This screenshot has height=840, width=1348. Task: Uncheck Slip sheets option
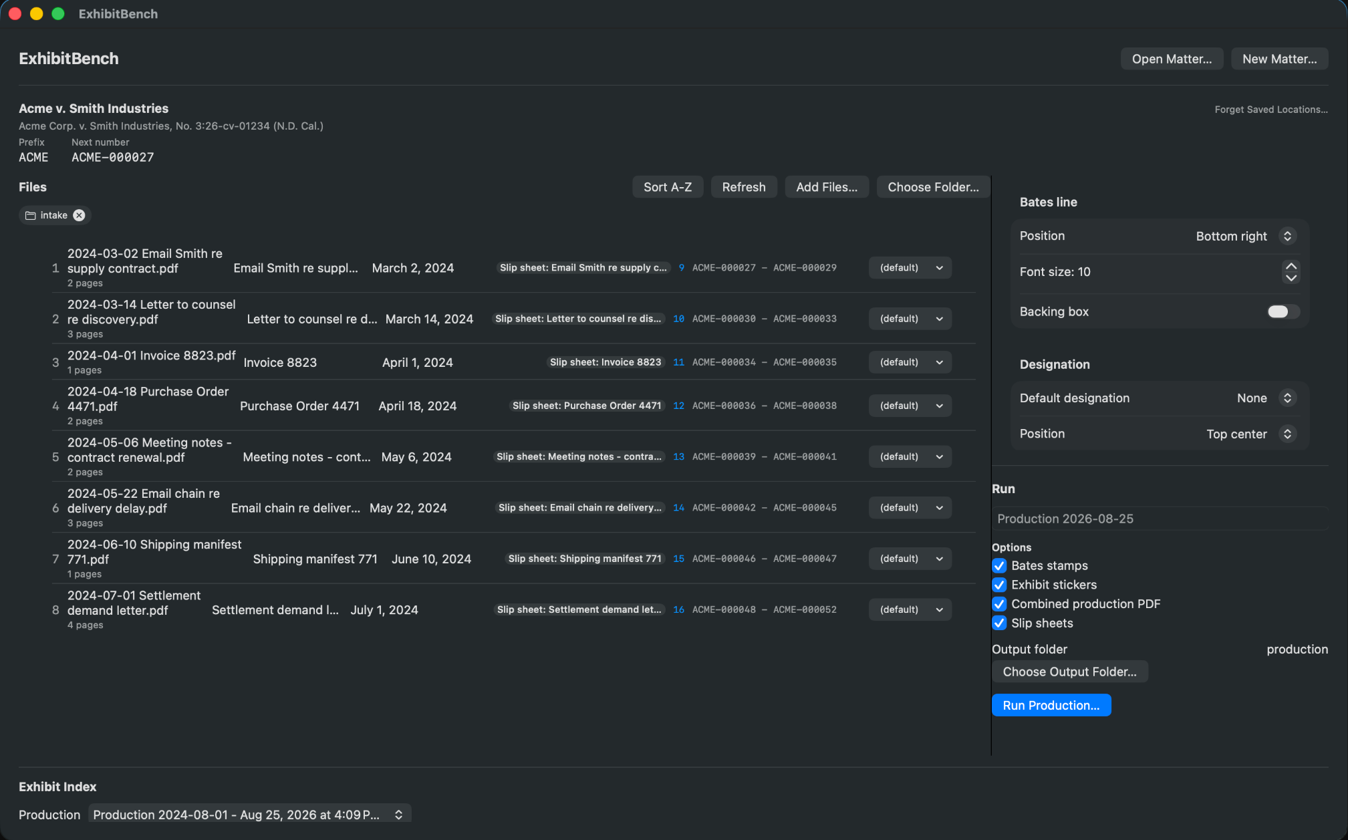point(999,623)
